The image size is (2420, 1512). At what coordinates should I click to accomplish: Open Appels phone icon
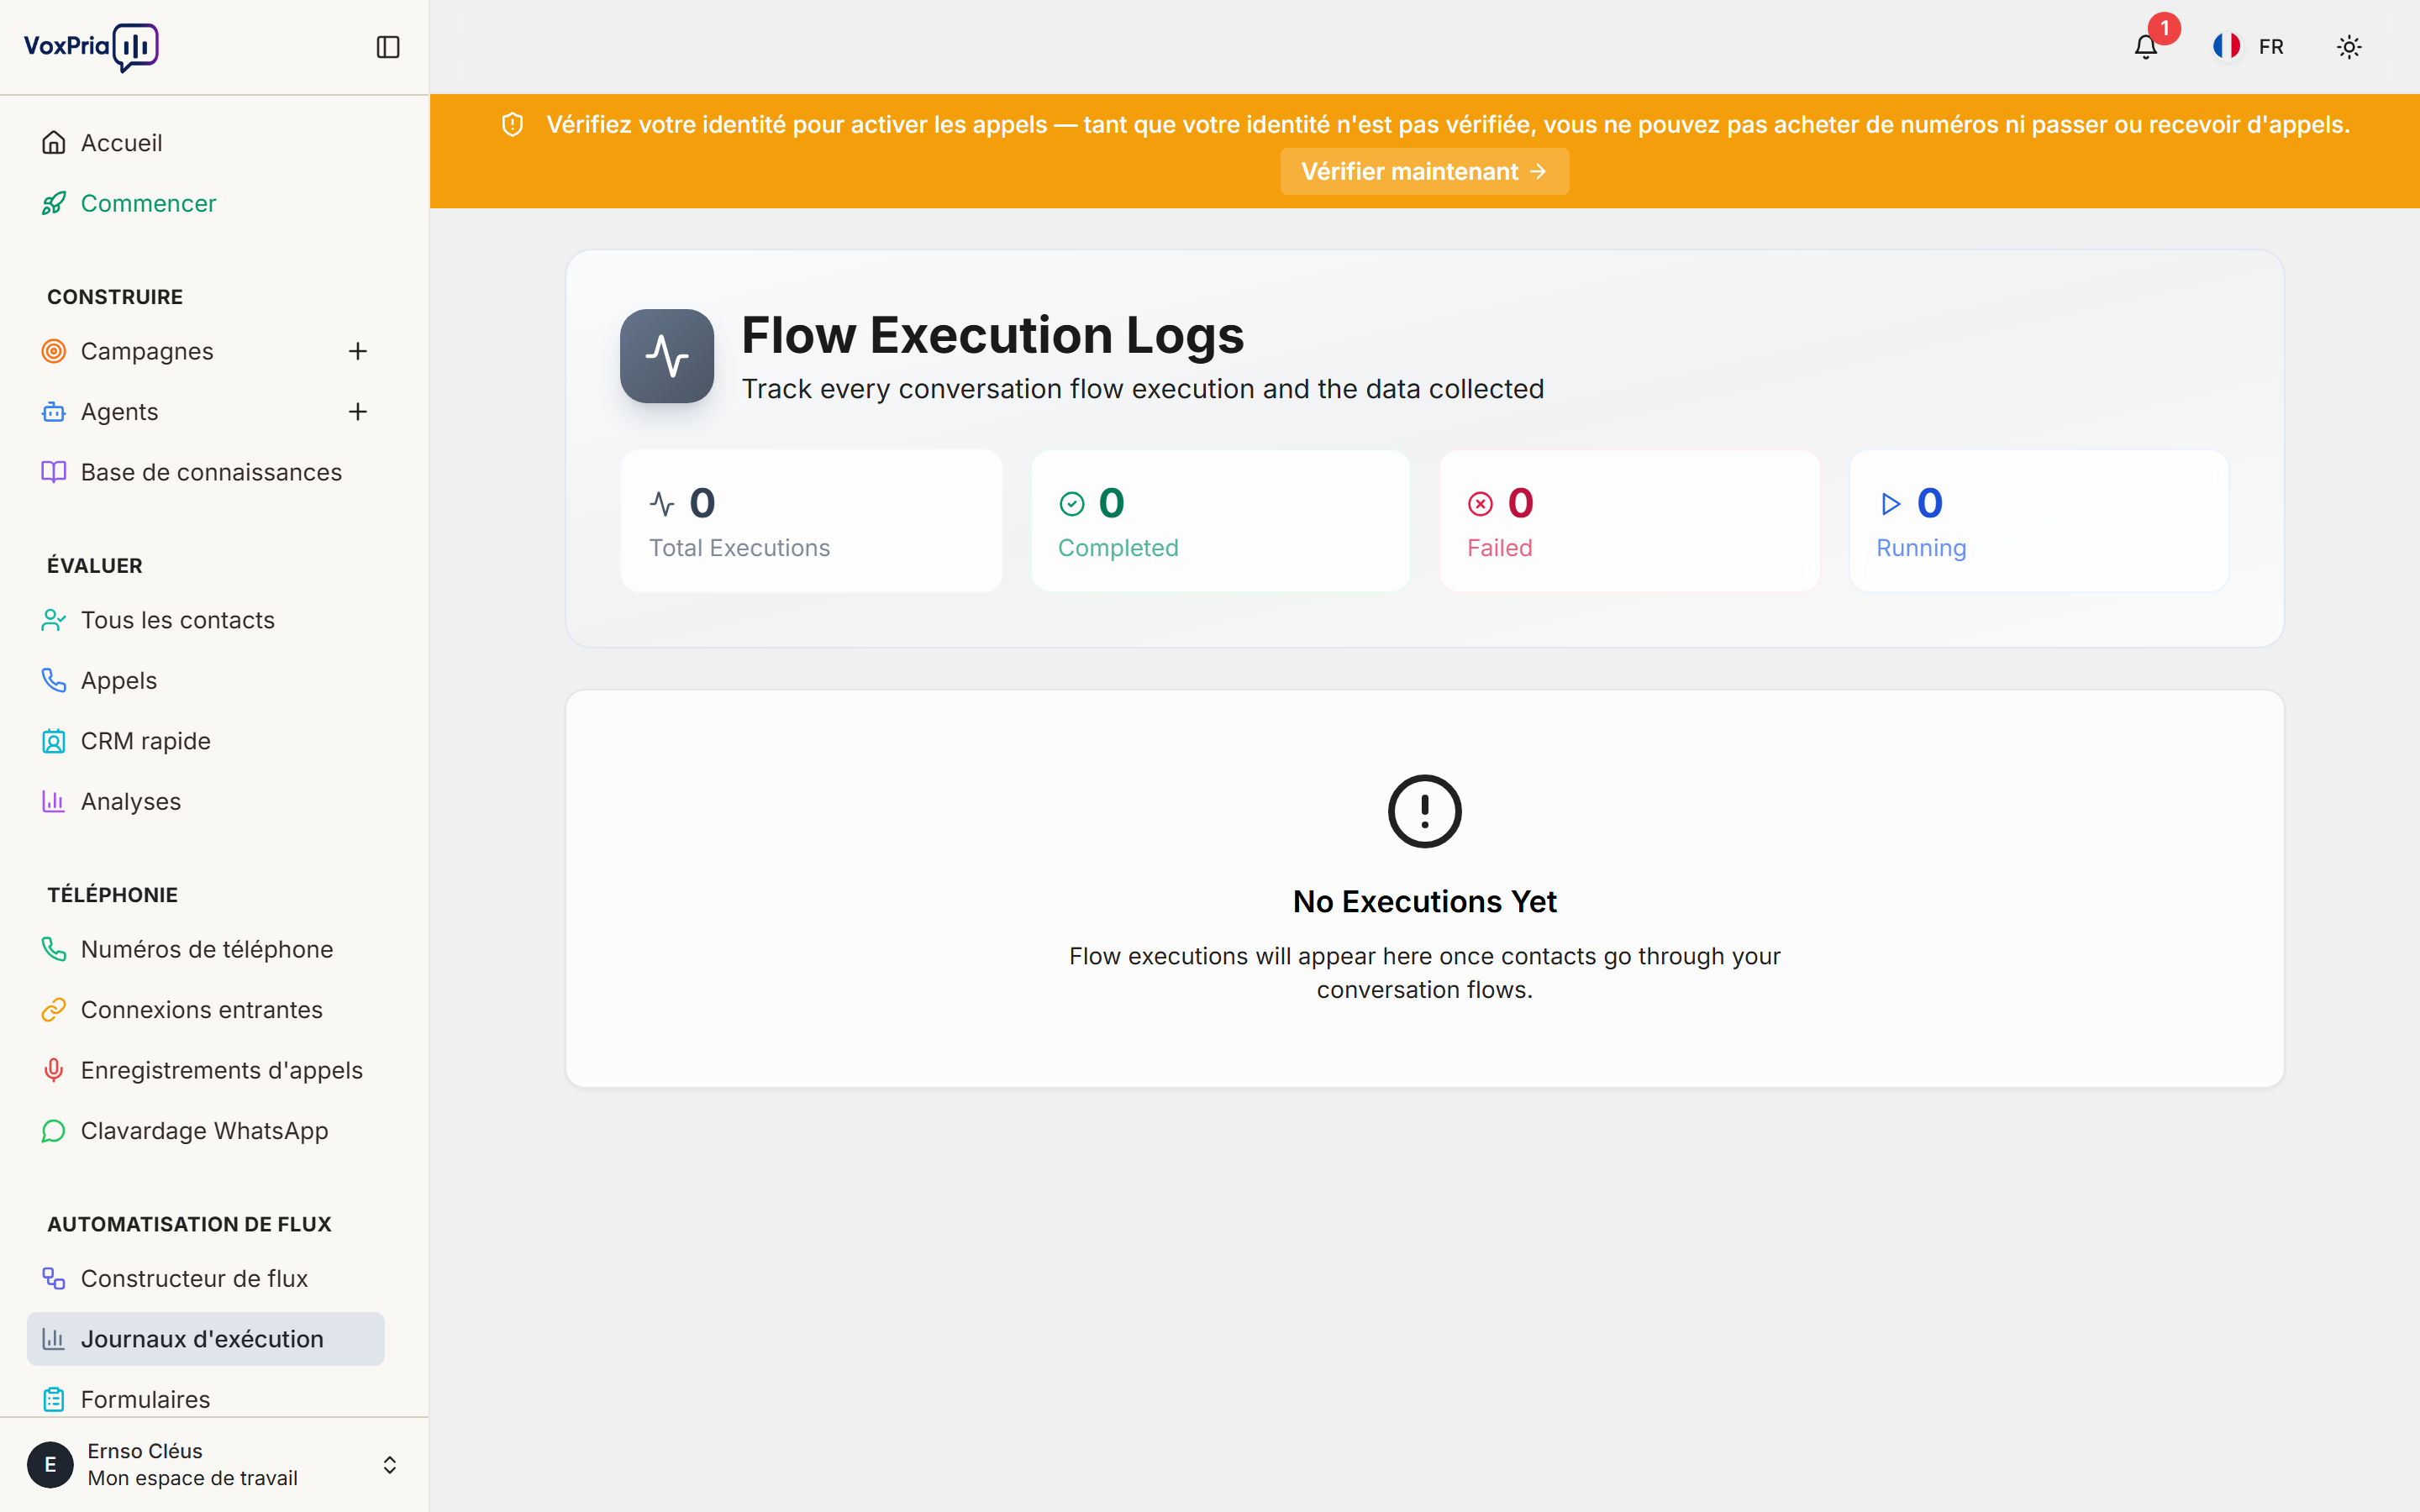(x=54, y=680)
